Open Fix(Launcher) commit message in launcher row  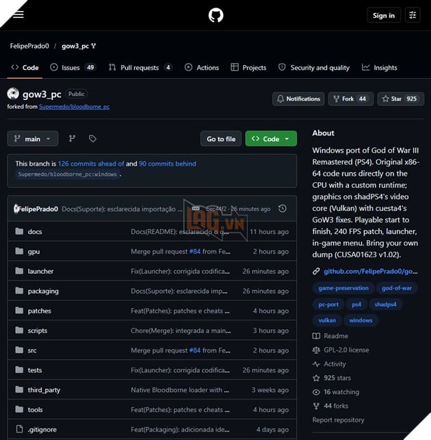[x=180, y=272]
